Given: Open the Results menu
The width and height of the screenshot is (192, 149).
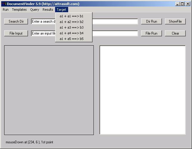Looking at the screenshot, I should click(48, 10).
